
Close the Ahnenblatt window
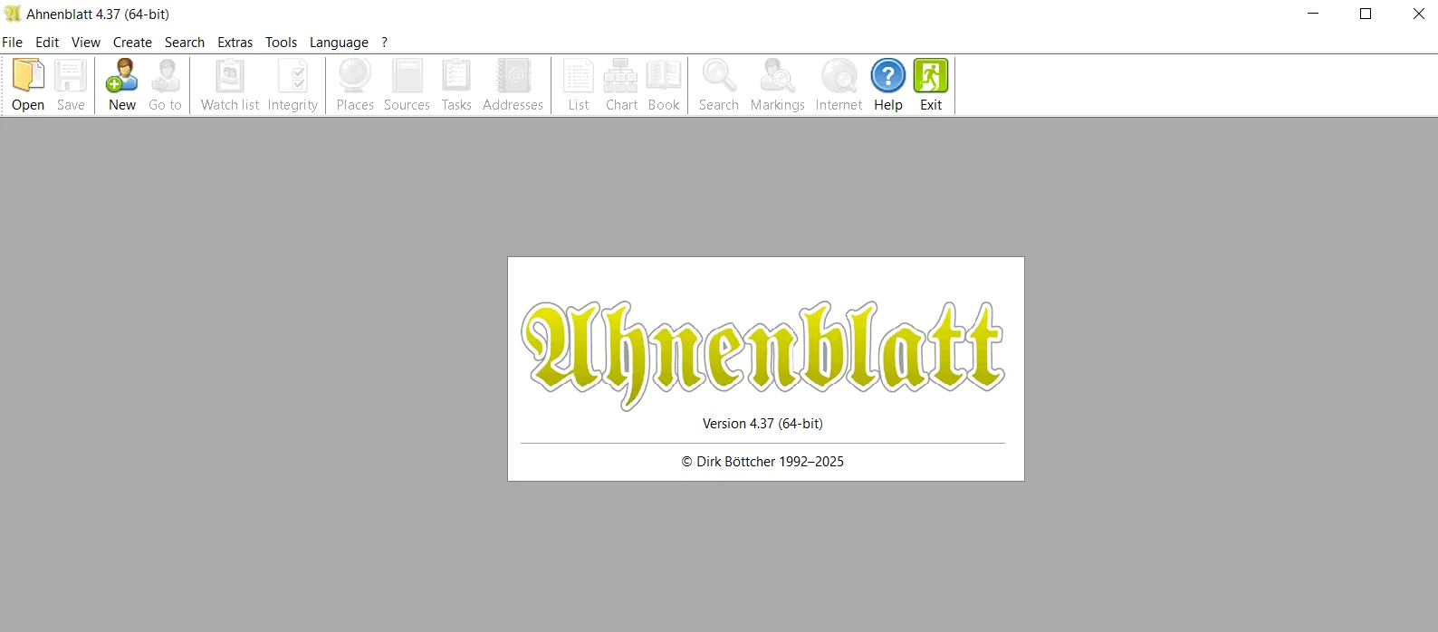point(1418,14)
